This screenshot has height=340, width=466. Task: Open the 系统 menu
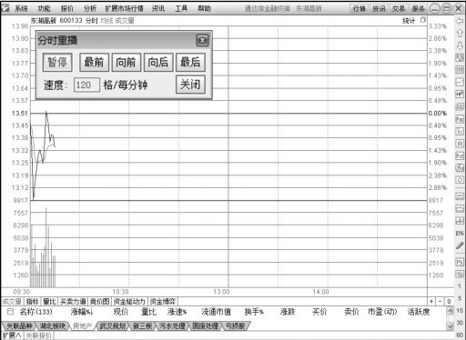21,8
